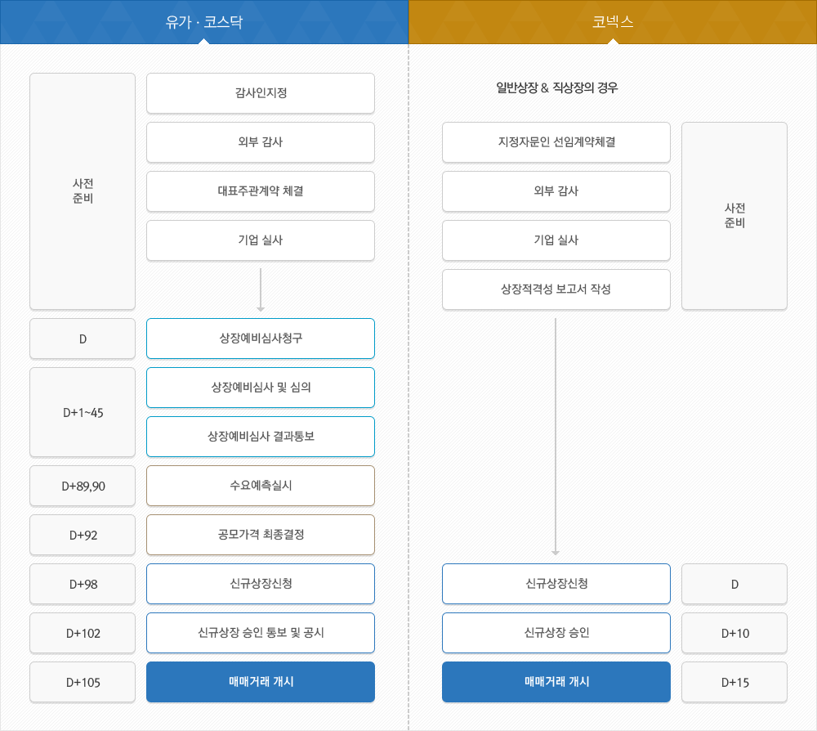
Task: Click the D+15 timeline label
Action: coord(734,681)
